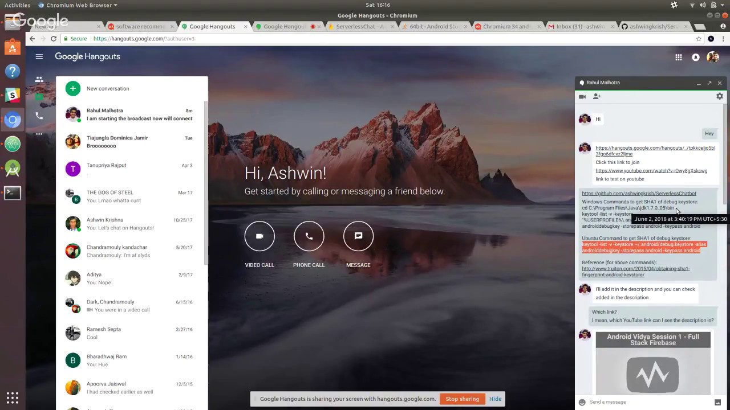730x410 pixels.
Task: Open Ubuntu Software from the dock
Action: (x=13, y=47)
